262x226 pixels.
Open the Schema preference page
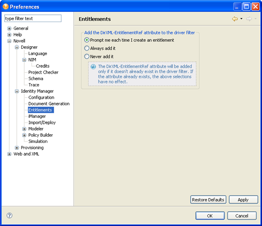(x=35, y=79)
